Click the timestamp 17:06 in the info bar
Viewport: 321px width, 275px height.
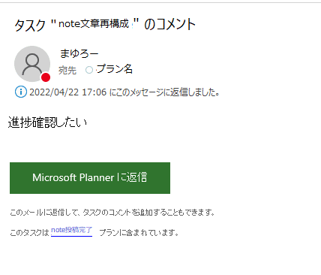[94, 92]
